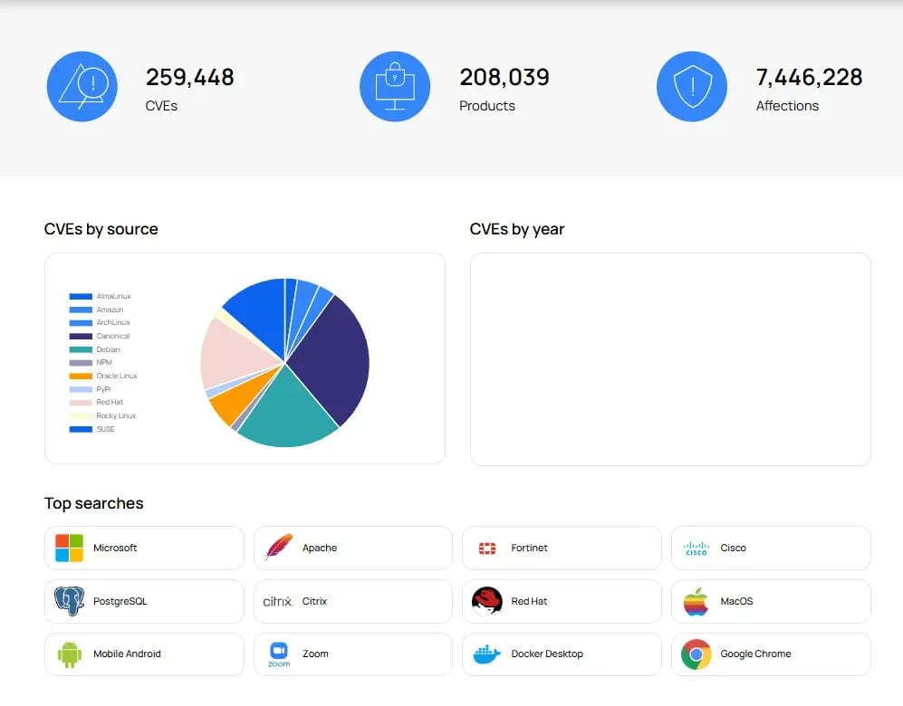This screenshot has height=706, width=903.
Task: Click the dark navy Canonical pie slice
Action: (x=331, y=358)
